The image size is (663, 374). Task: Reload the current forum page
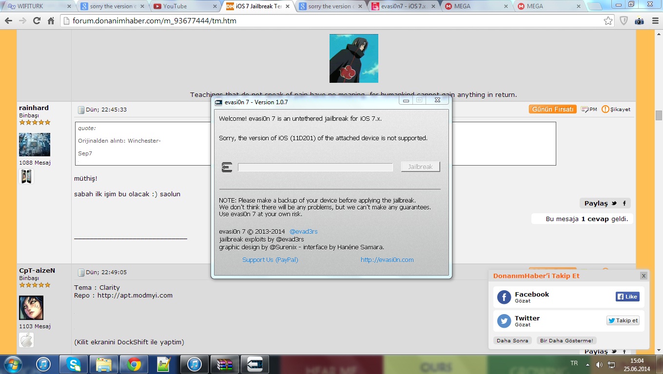37,21
